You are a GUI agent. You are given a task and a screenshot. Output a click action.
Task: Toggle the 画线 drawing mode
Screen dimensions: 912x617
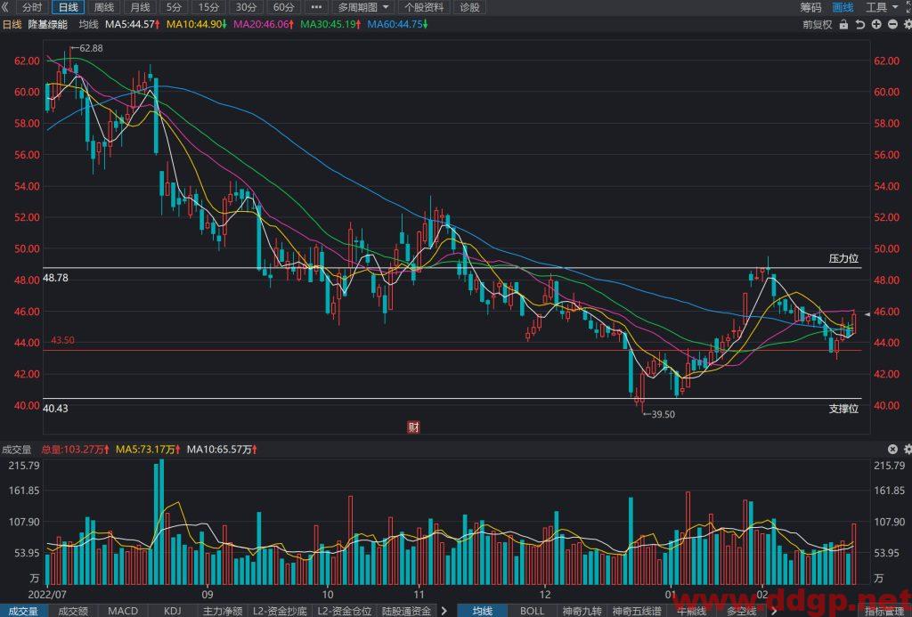843,7
